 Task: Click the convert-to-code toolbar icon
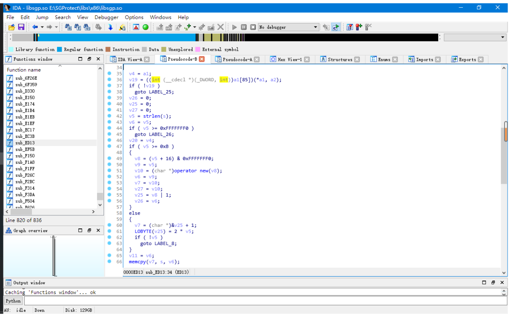point(160,27)
